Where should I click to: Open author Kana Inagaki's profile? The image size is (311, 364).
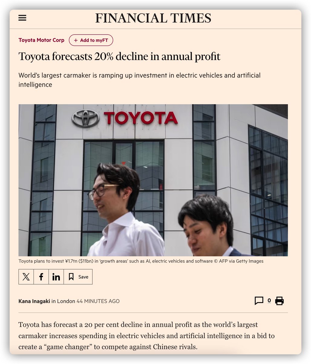[x=34, y=301]
